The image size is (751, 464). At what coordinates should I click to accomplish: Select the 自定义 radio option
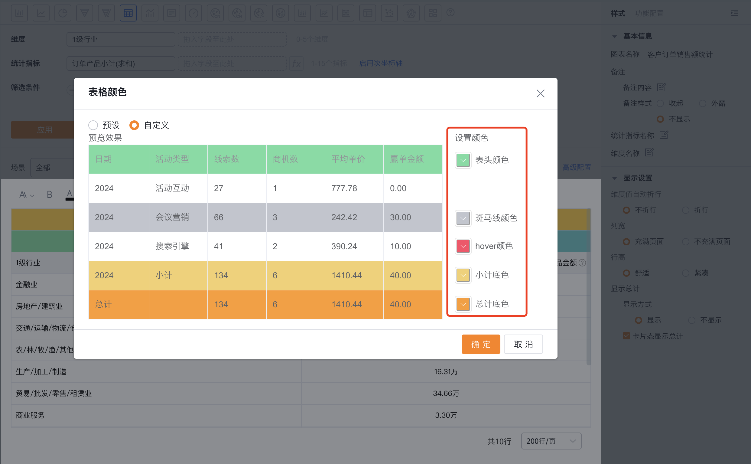click(134, 125)
